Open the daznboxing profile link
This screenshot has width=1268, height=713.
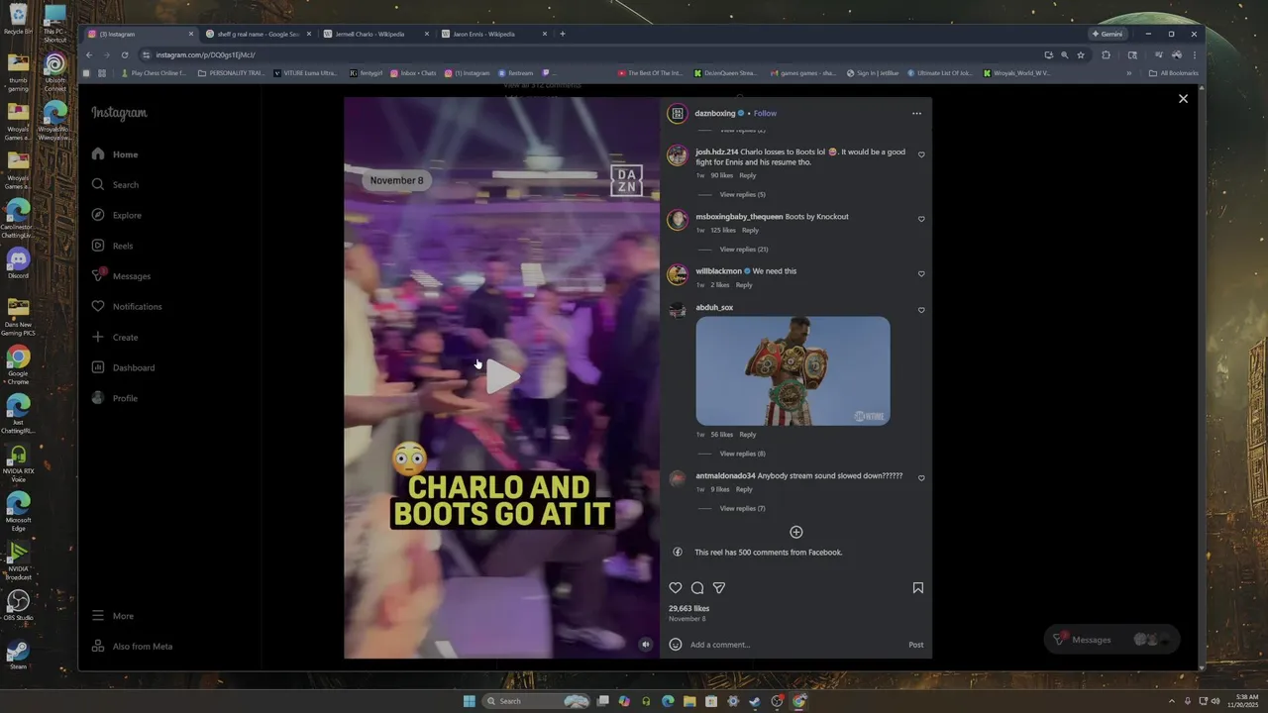click(714, 114)
